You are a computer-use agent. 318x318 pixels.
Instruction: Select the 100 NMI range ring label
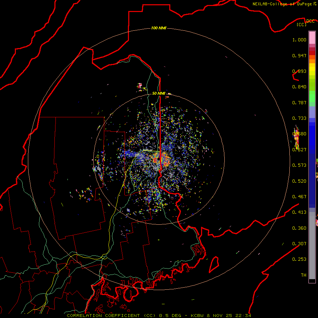click(159, 28)
